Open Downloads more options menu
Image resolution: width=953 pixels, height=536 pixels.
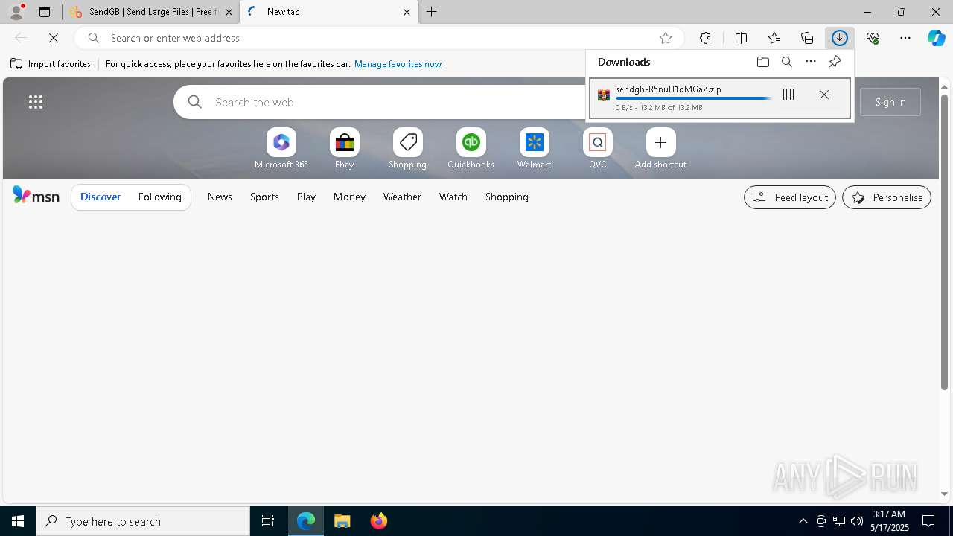tap(811, 62)
